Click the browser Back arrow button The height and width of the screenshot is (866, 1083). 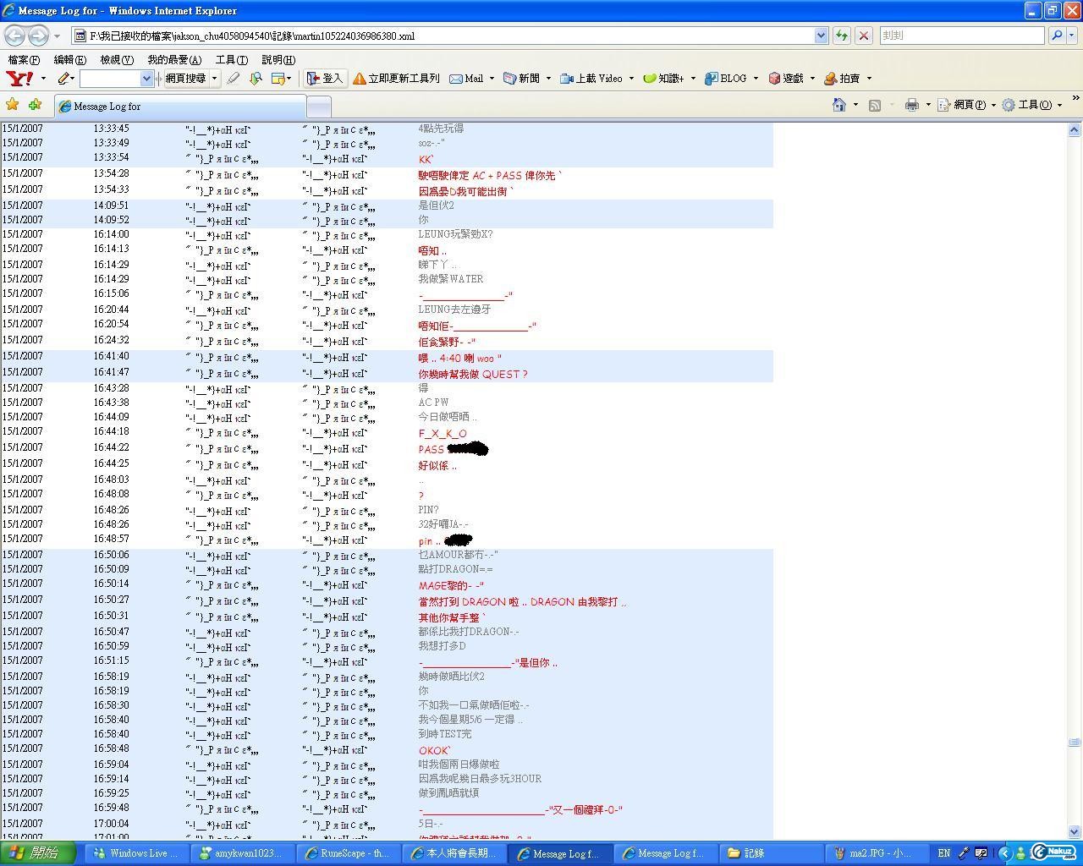pos(14,36)
